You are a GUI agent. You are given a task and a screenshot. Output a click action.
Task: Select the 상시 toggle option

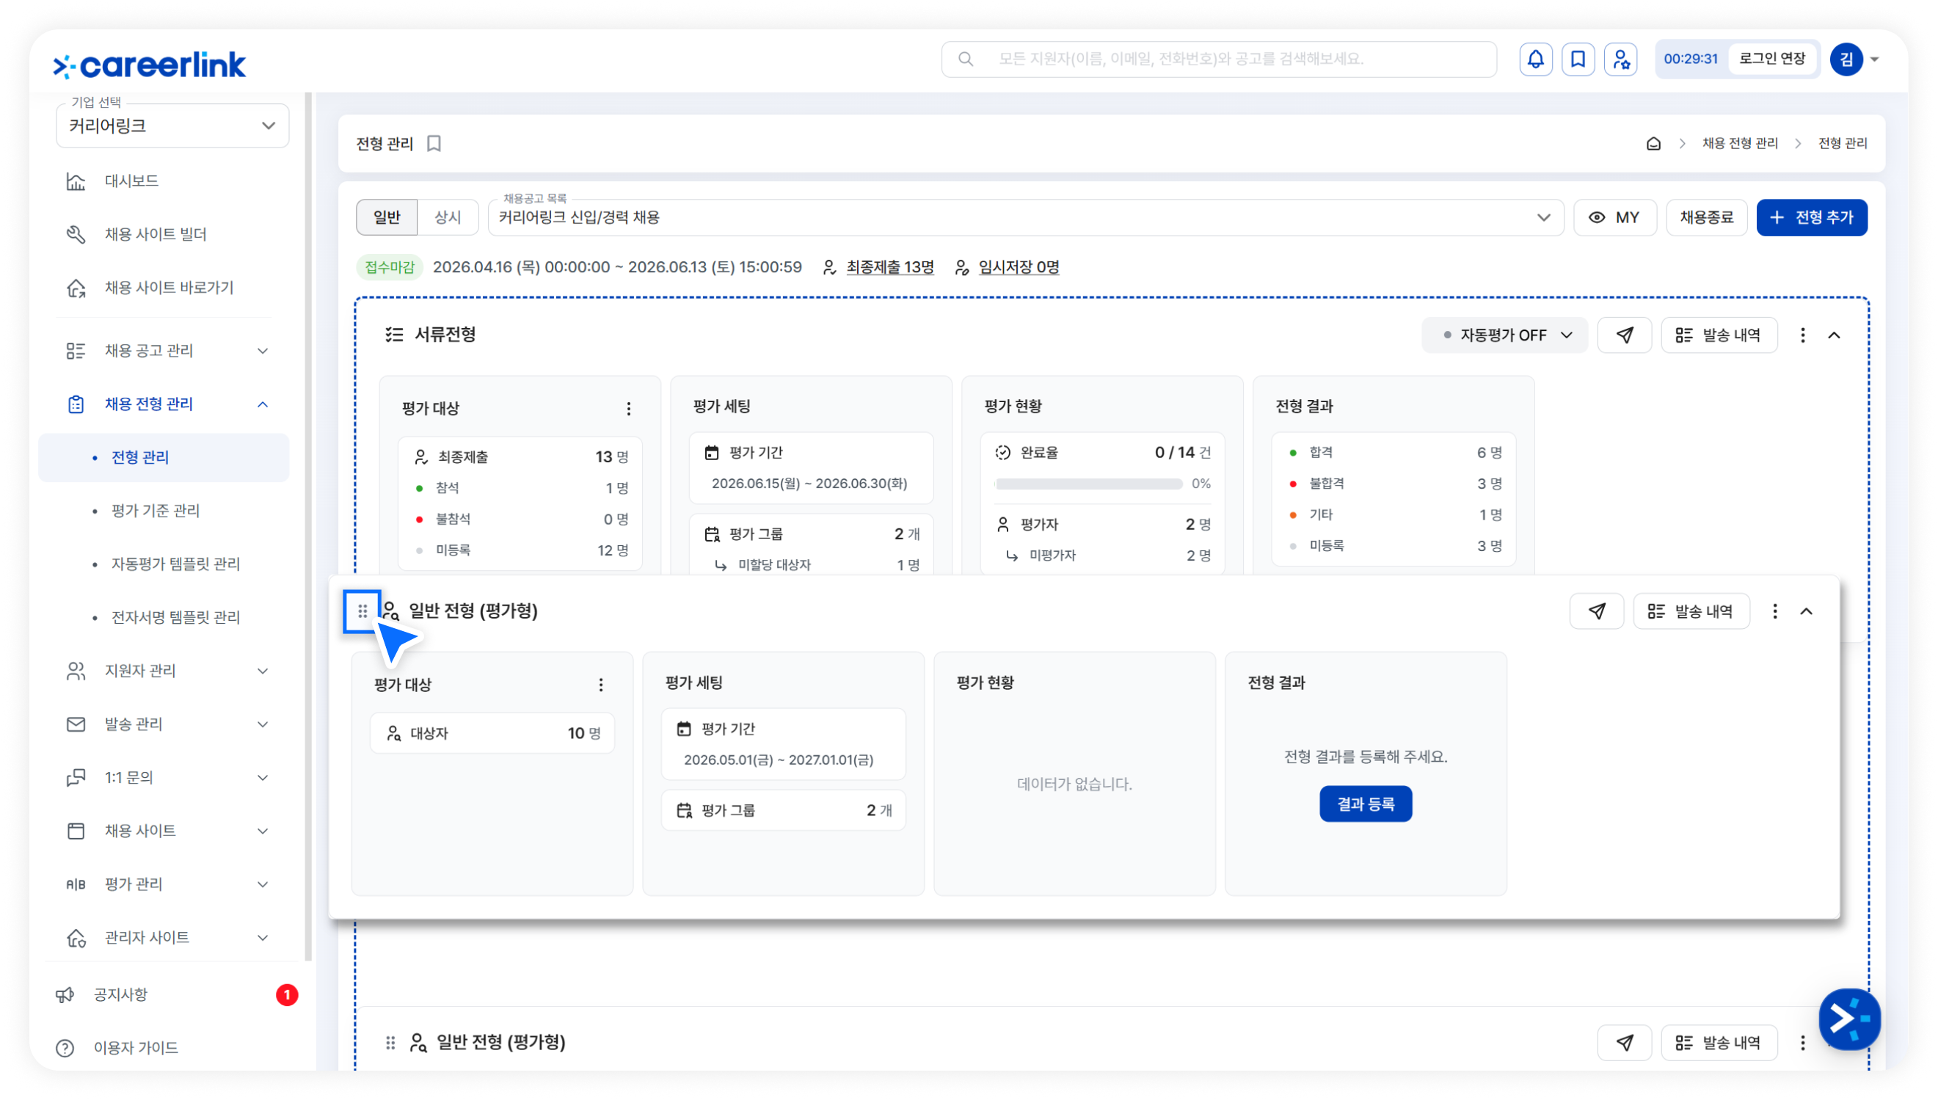[x=448, y=218]
